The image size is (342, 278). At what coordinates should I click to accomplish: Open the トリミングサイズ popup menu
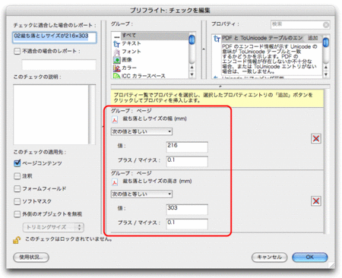click(53, 227)
